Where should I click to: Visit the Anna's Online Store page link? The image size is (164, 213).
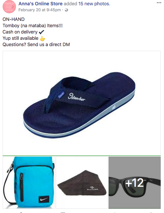41,4
